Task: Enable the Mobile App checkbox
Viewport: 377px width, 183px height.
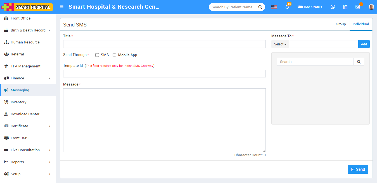Action: click(x=114, y=55)
